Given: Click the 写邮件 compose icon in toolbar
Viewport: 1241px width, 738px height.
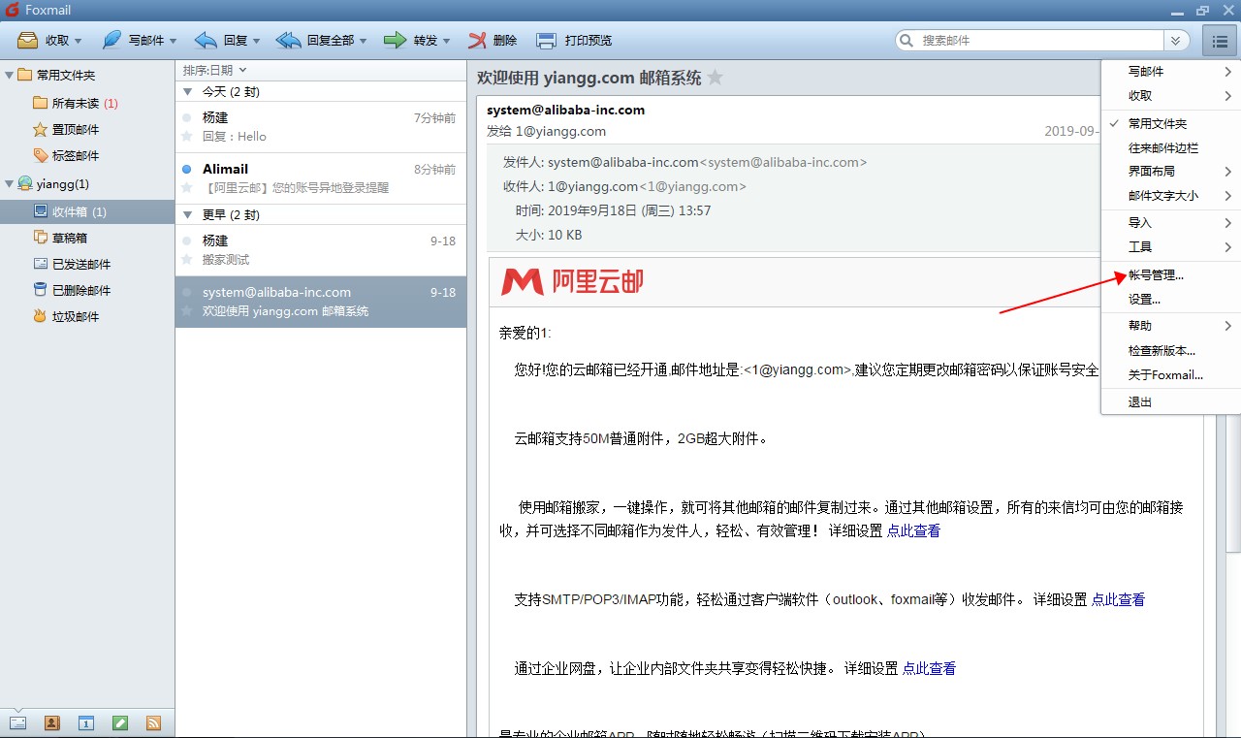Looking at the screenshot, I should (x=112, y=40).
